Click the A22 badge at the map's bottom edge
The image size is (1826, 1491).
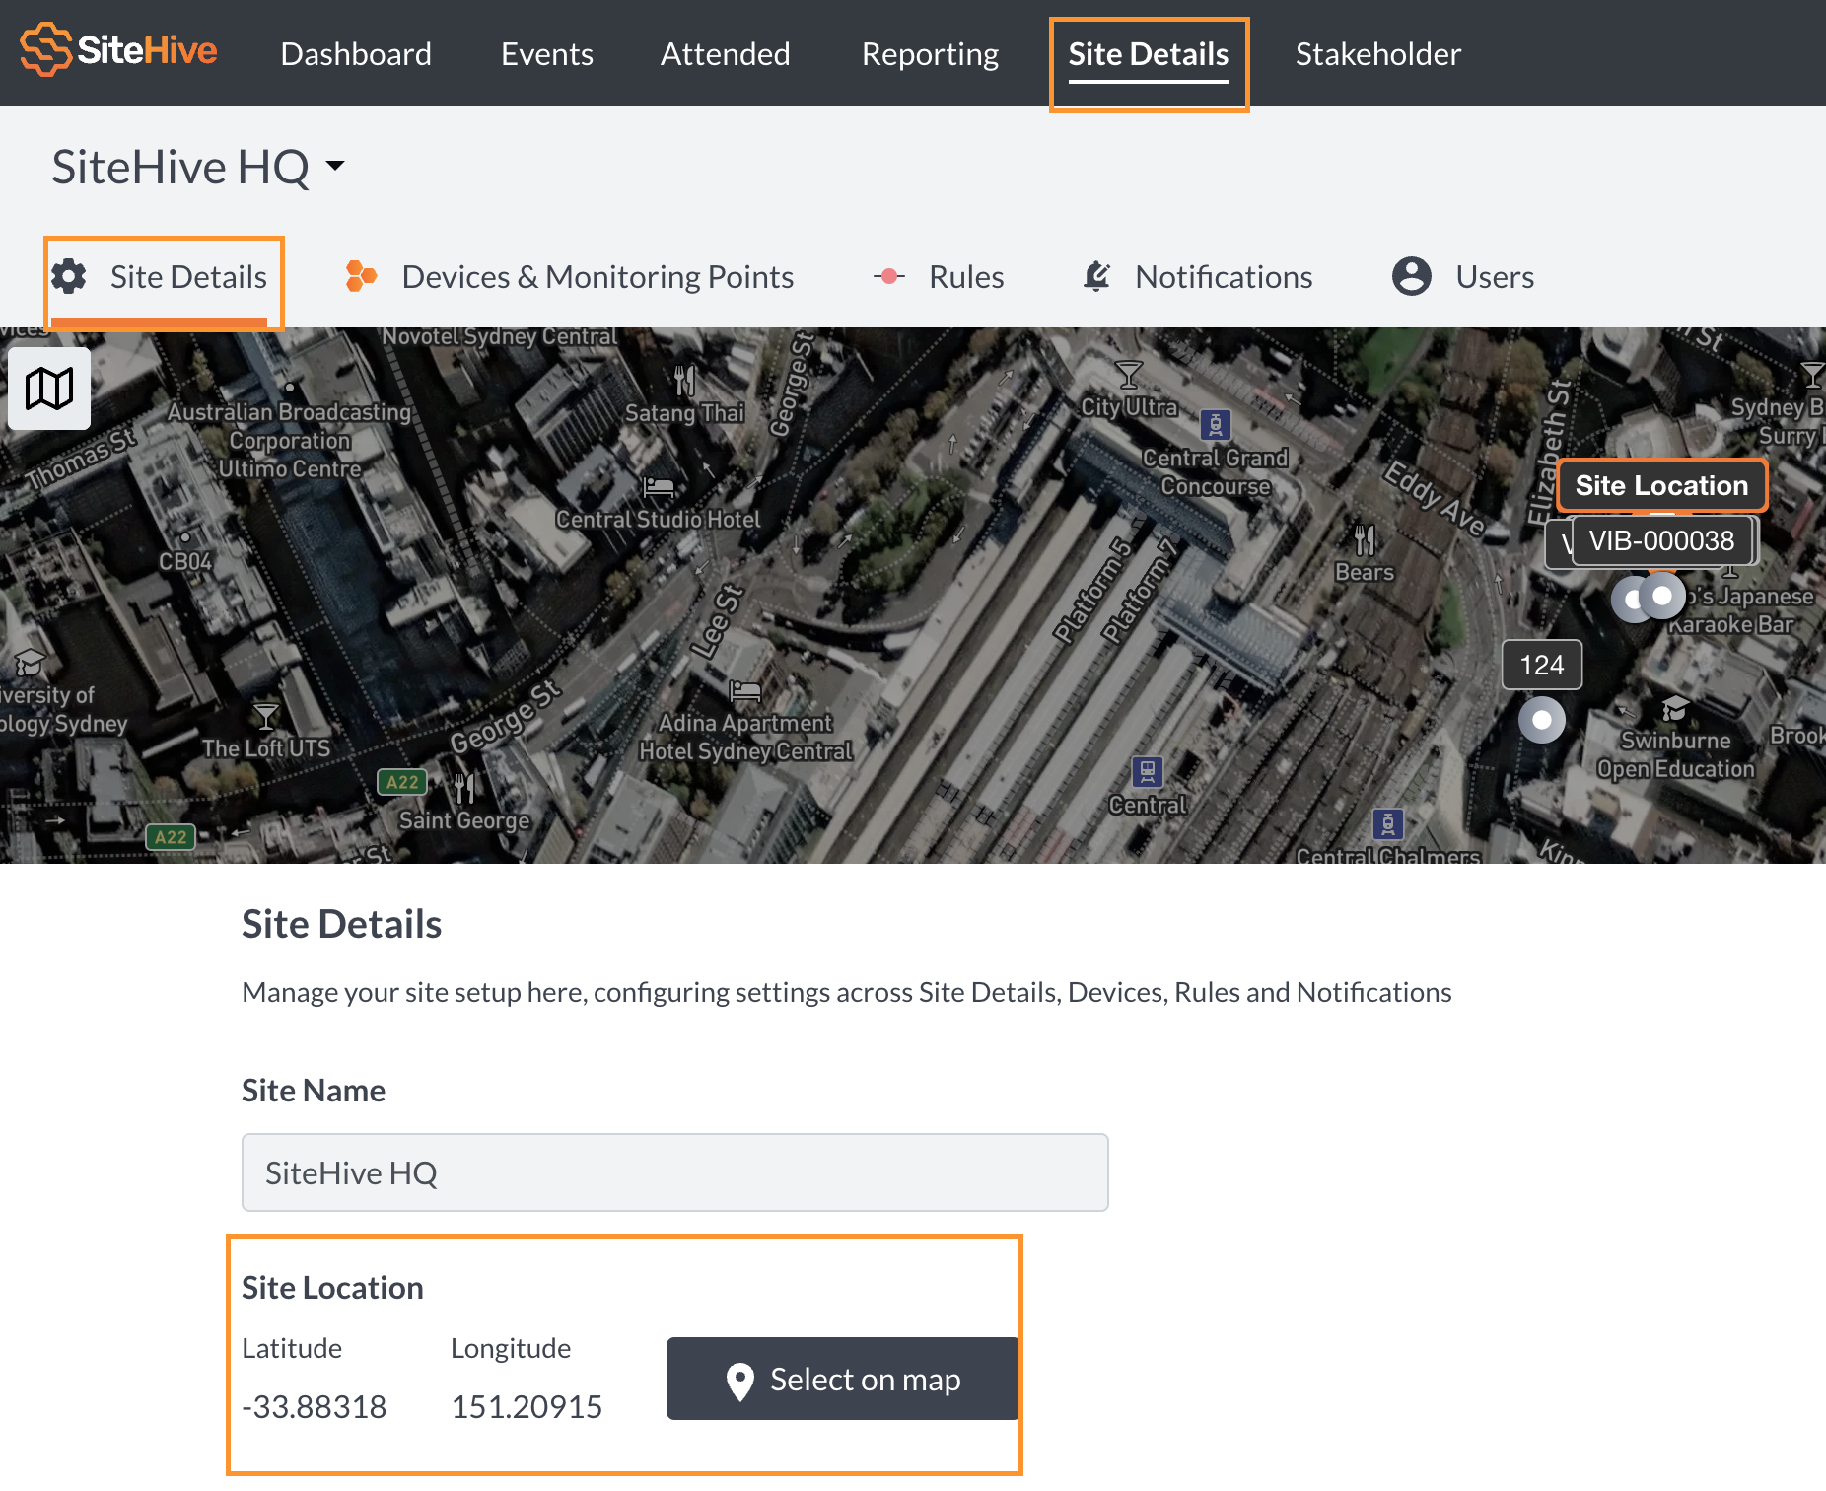pyautogui.click(x=171, y=837)
